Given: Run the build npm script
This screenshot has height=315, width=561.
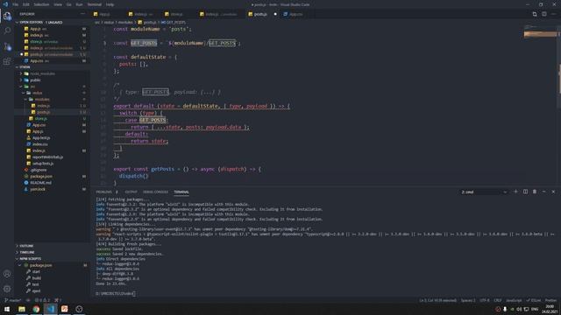Looking at the screenshot, I should [36, 278].
